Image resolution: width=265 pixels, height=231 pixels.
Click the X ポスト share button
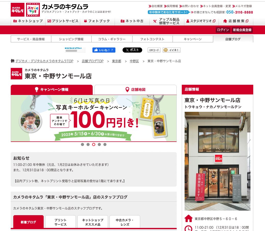coord(132,50)
